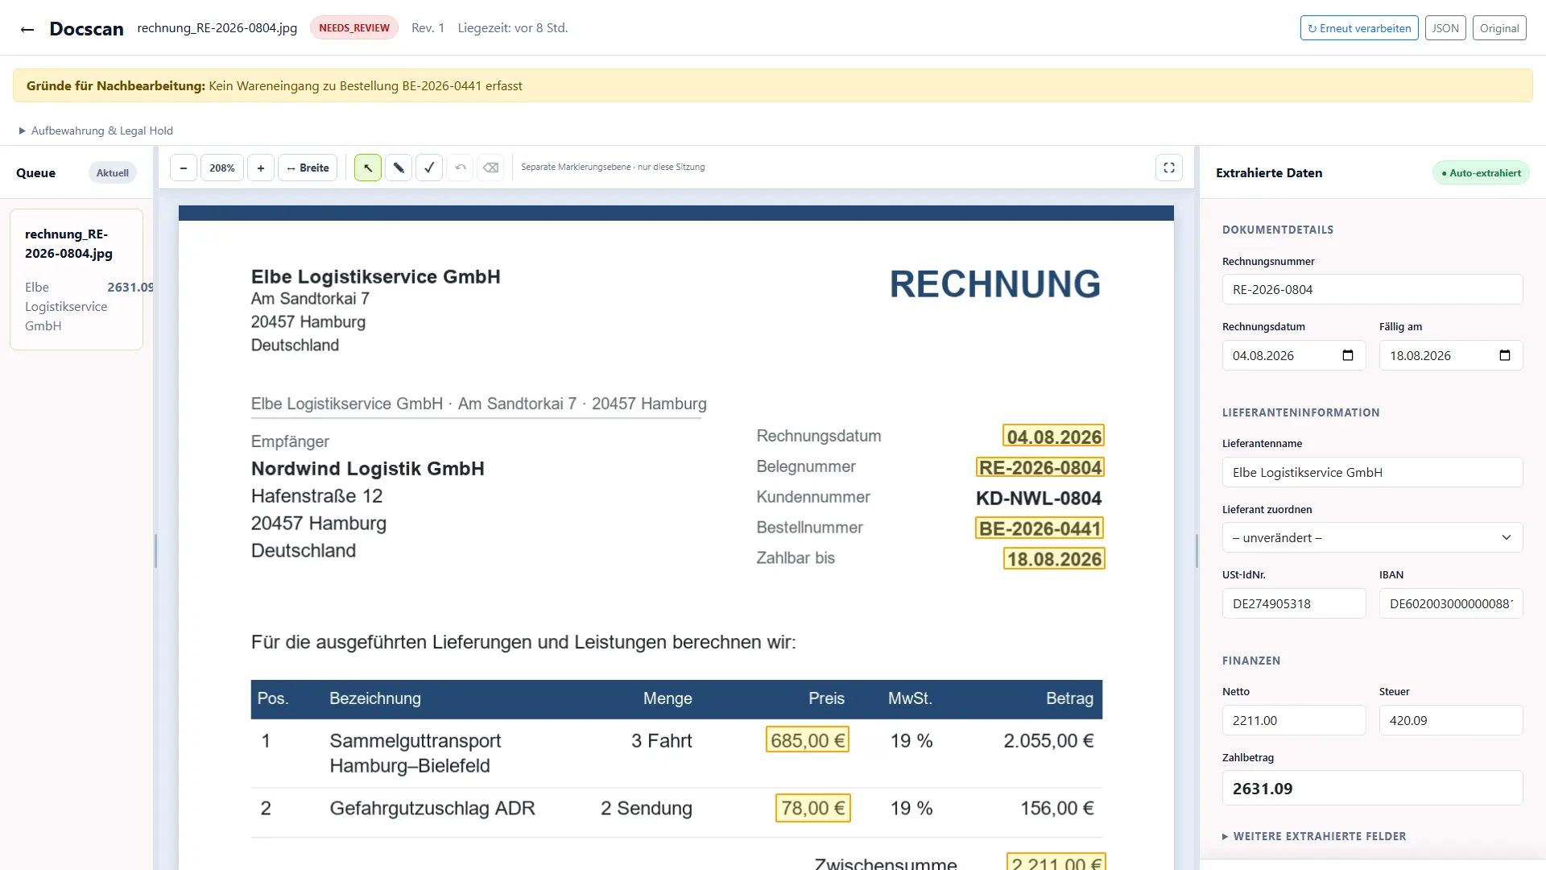Show the Original document

tap(1499, 28)
